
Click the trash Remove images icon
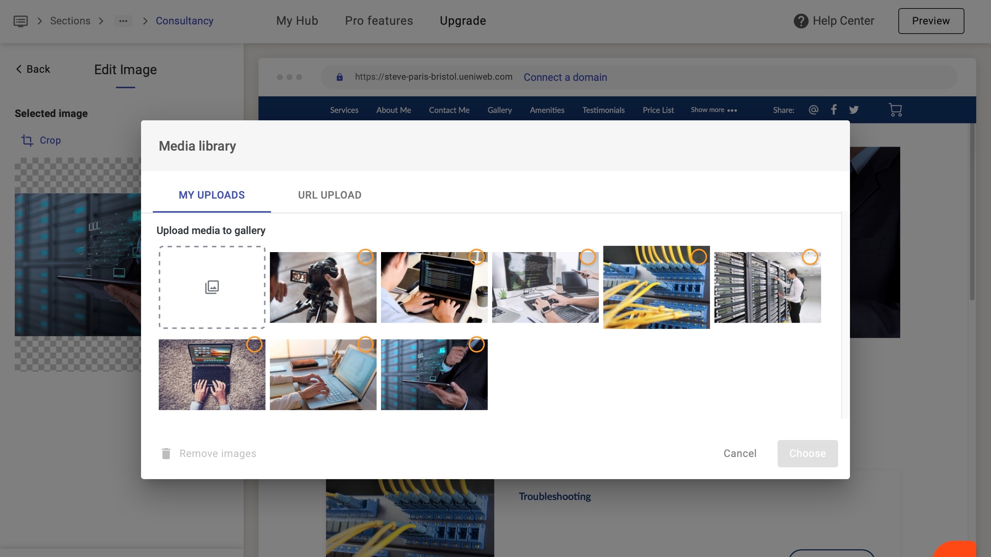click(166, 454)
